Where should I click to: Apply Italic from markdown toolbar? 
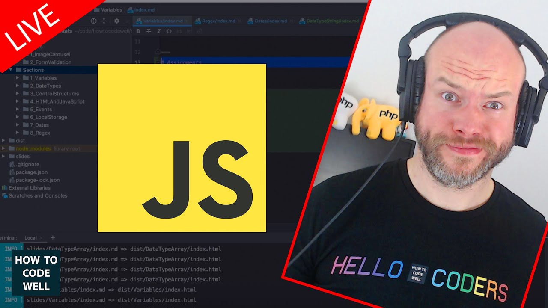(158, 31)
